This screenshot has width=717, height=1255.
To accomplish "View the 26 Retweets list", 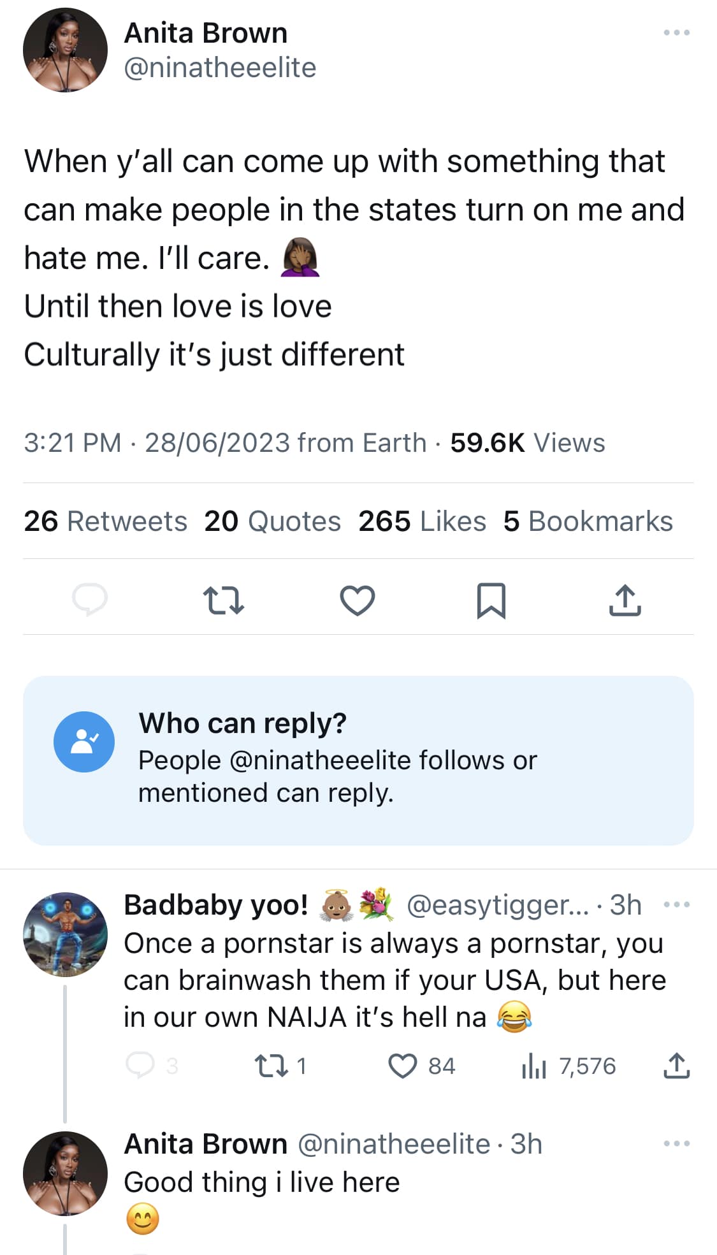I will point(106,521).
